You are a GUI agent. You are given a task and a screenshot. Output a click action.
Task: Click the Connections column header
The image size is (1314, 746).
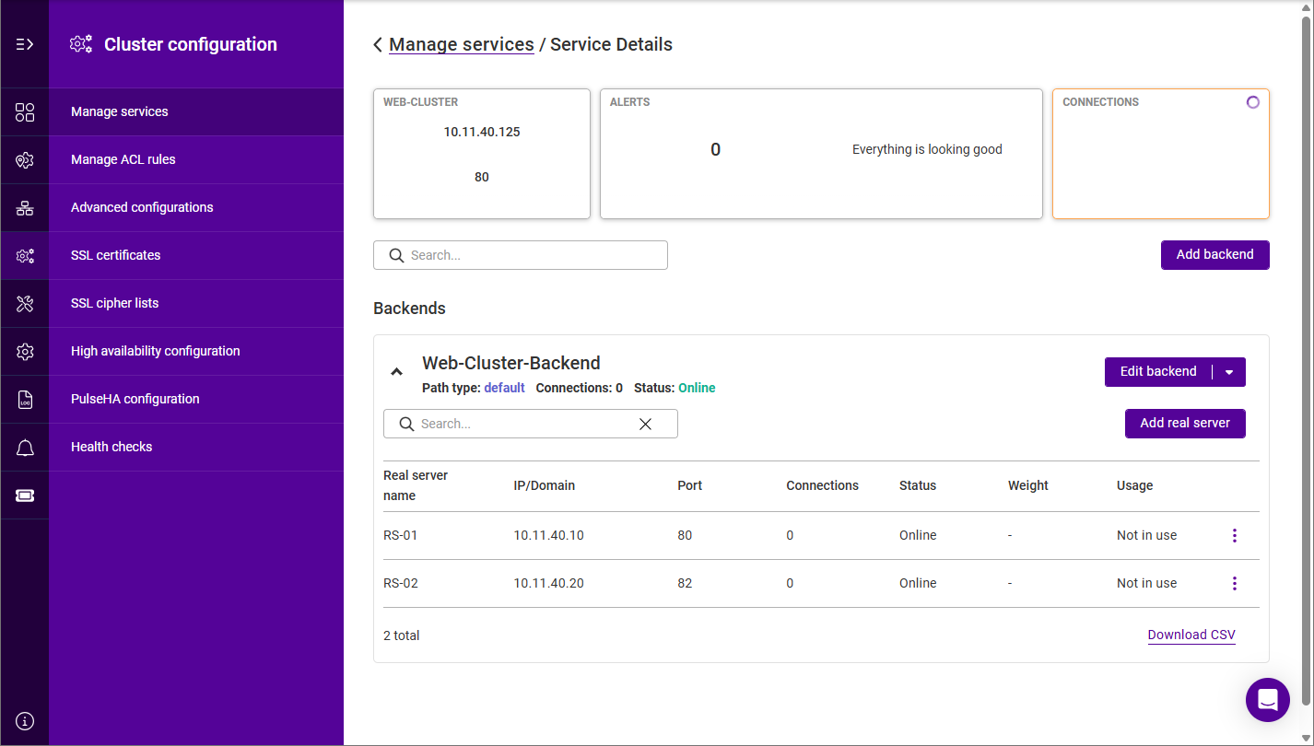point(823,485)
